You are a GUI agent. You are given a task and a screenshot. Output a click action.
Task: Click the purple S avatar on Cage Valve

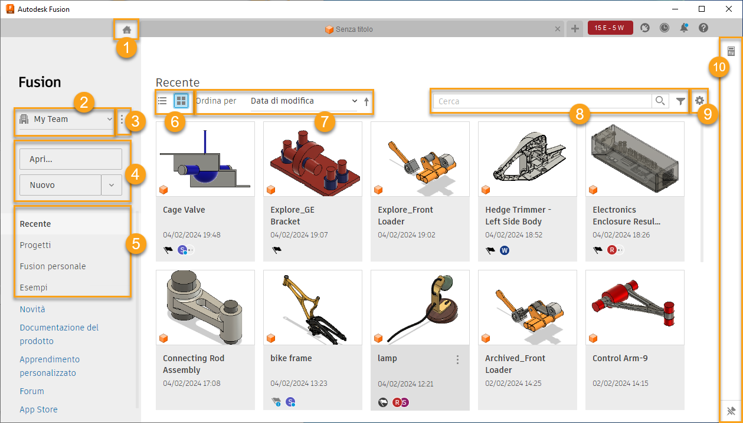182,250
